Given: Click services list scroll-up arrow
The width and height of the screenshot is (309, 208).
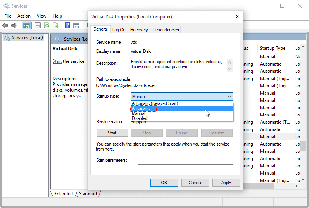Looking at the screenshot, I should 303,47.
